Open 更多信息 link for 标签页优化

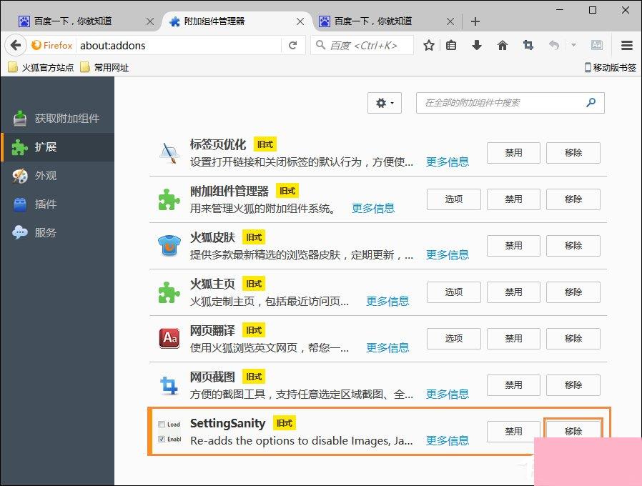coord(447,162)
